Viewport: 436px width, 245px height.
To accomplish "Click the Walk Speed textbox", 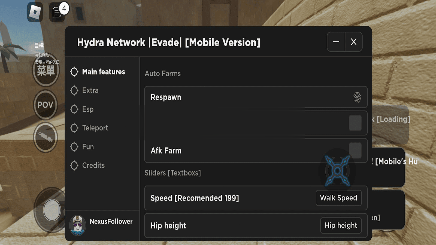I will pos(338,198).
